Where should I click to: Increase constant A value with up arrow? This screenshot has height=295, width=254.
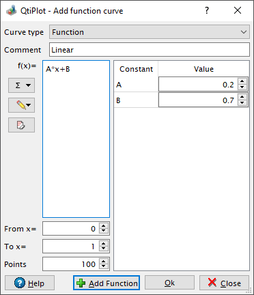[242, 81]
